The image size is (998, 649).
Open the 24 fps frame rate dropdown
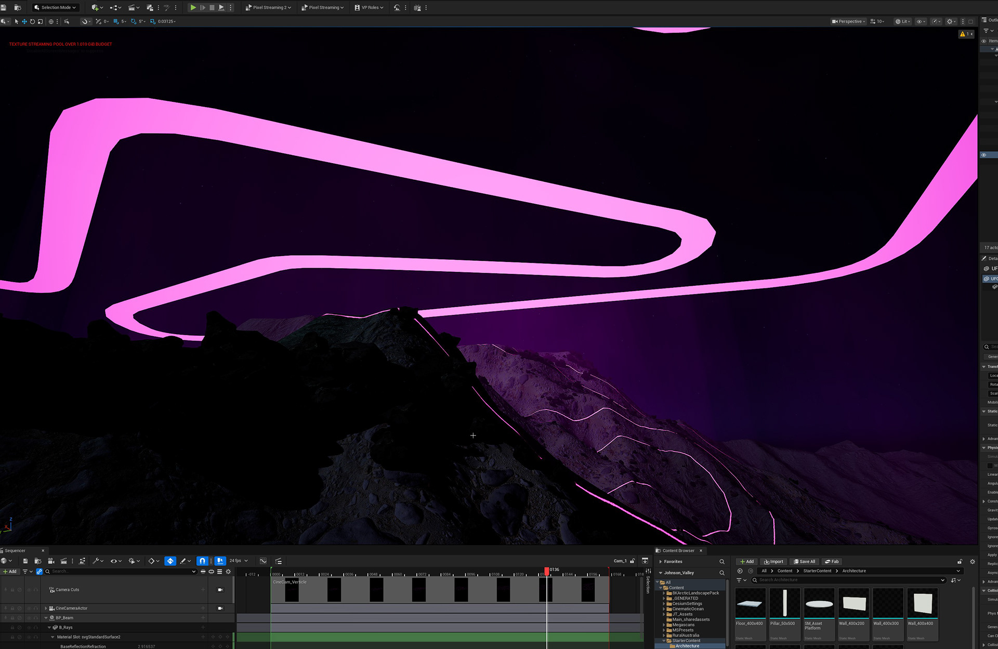pos(239,561)
